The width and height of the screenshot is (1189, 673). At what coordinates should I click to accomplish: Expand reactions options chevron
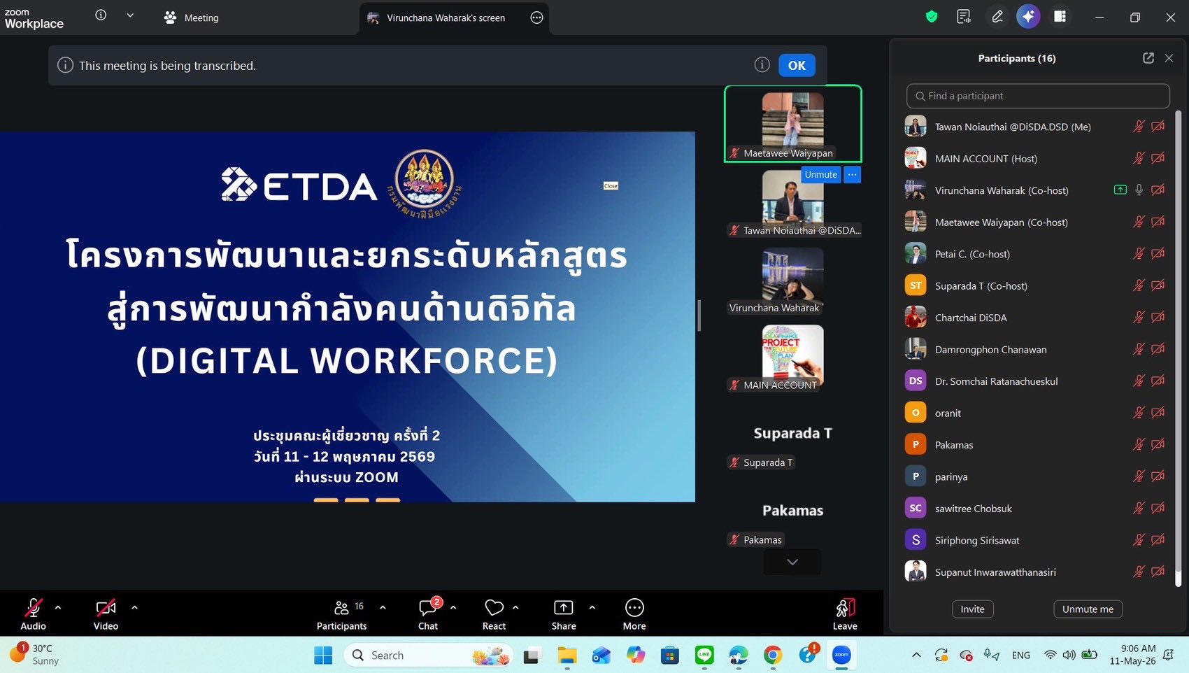point(515,608)
